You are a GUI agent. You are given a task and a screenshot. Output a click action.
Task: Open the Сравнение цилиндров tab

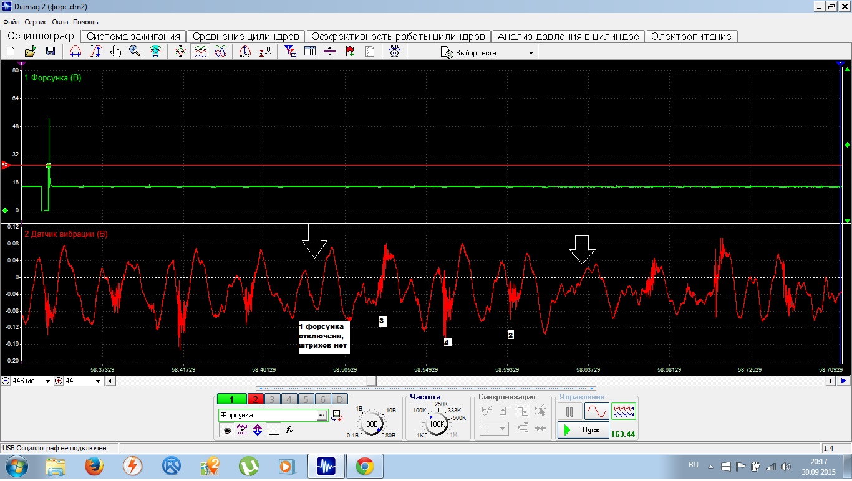246,36
